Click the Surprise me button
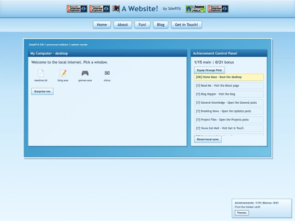This screenshot has height=221, width=295. click(x=42, y=91)
